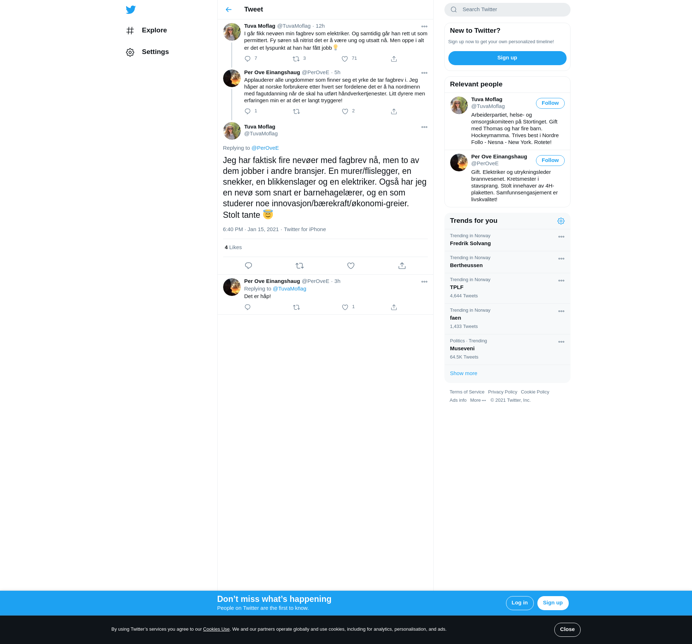Viewport: 692px width, 644px height.
Task: View the 4 Likes list
Action: 233,247
